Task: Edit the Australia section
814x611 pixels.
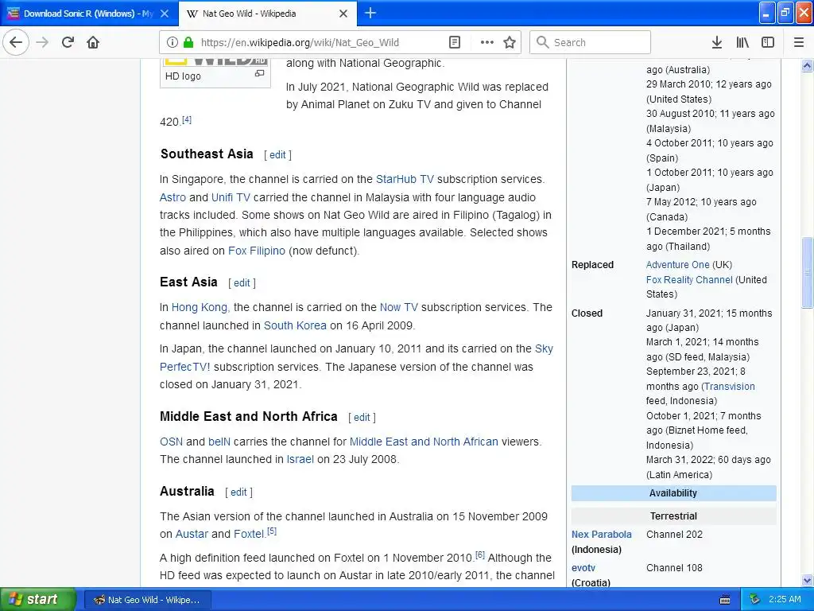Action: click(238, 492)
